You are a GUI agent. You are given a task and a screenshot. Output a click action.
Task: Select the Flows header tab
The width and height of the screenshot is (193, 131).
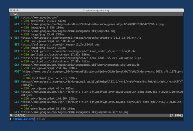pyautogui.click(x=14, y=14)
